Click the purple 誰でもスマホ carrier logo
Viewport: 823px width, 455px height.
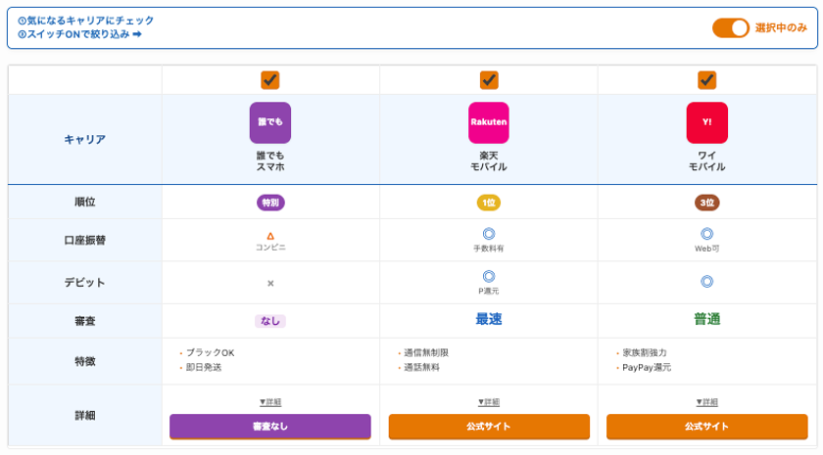click(x=270, y=122)
